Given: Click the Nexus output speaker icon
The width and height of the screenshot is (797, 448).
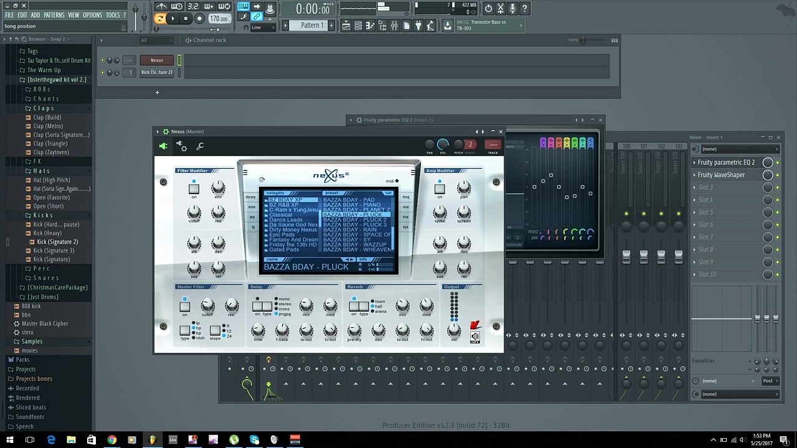Looking at the screenshot, I should [475, 337].
